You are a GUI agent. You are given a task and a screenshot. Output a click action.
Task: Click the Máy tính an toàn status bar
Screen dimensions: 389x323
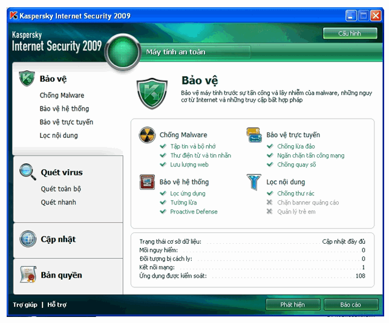click(x=196, y=52)
